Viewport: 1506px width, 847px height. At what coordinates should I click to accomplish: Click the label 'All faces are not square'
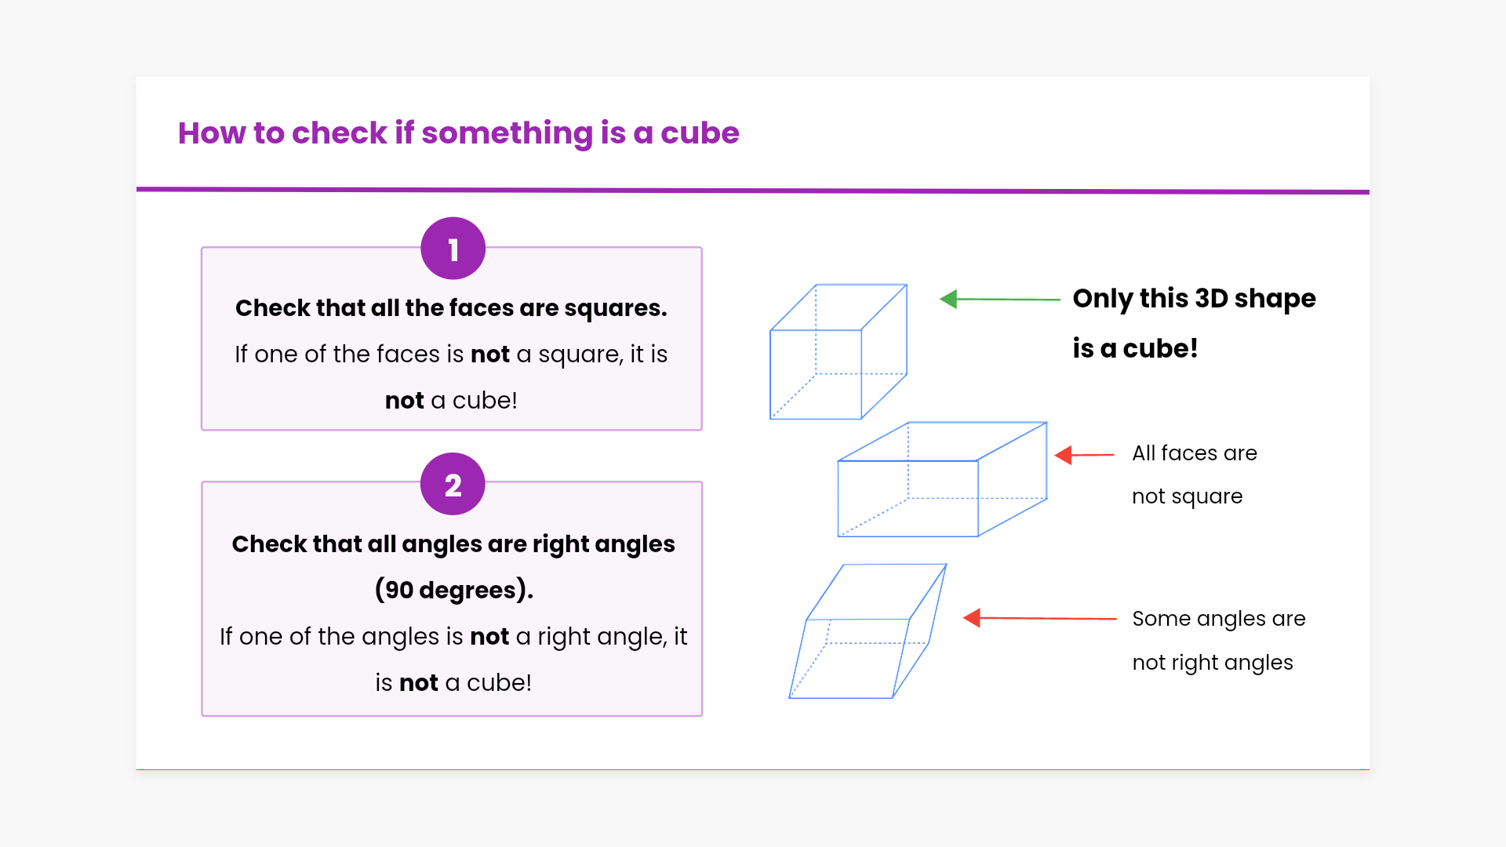coord(1194,474)
